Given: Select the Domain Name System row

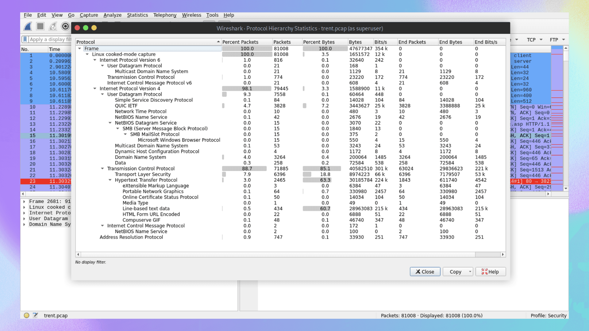Looking at the screenshot, I should pos(291,157).
